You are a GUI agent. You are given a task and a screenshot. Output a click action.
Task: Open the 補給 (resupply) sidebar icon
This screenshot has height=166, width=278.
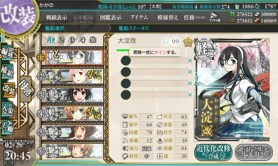(x=7, y=71)
